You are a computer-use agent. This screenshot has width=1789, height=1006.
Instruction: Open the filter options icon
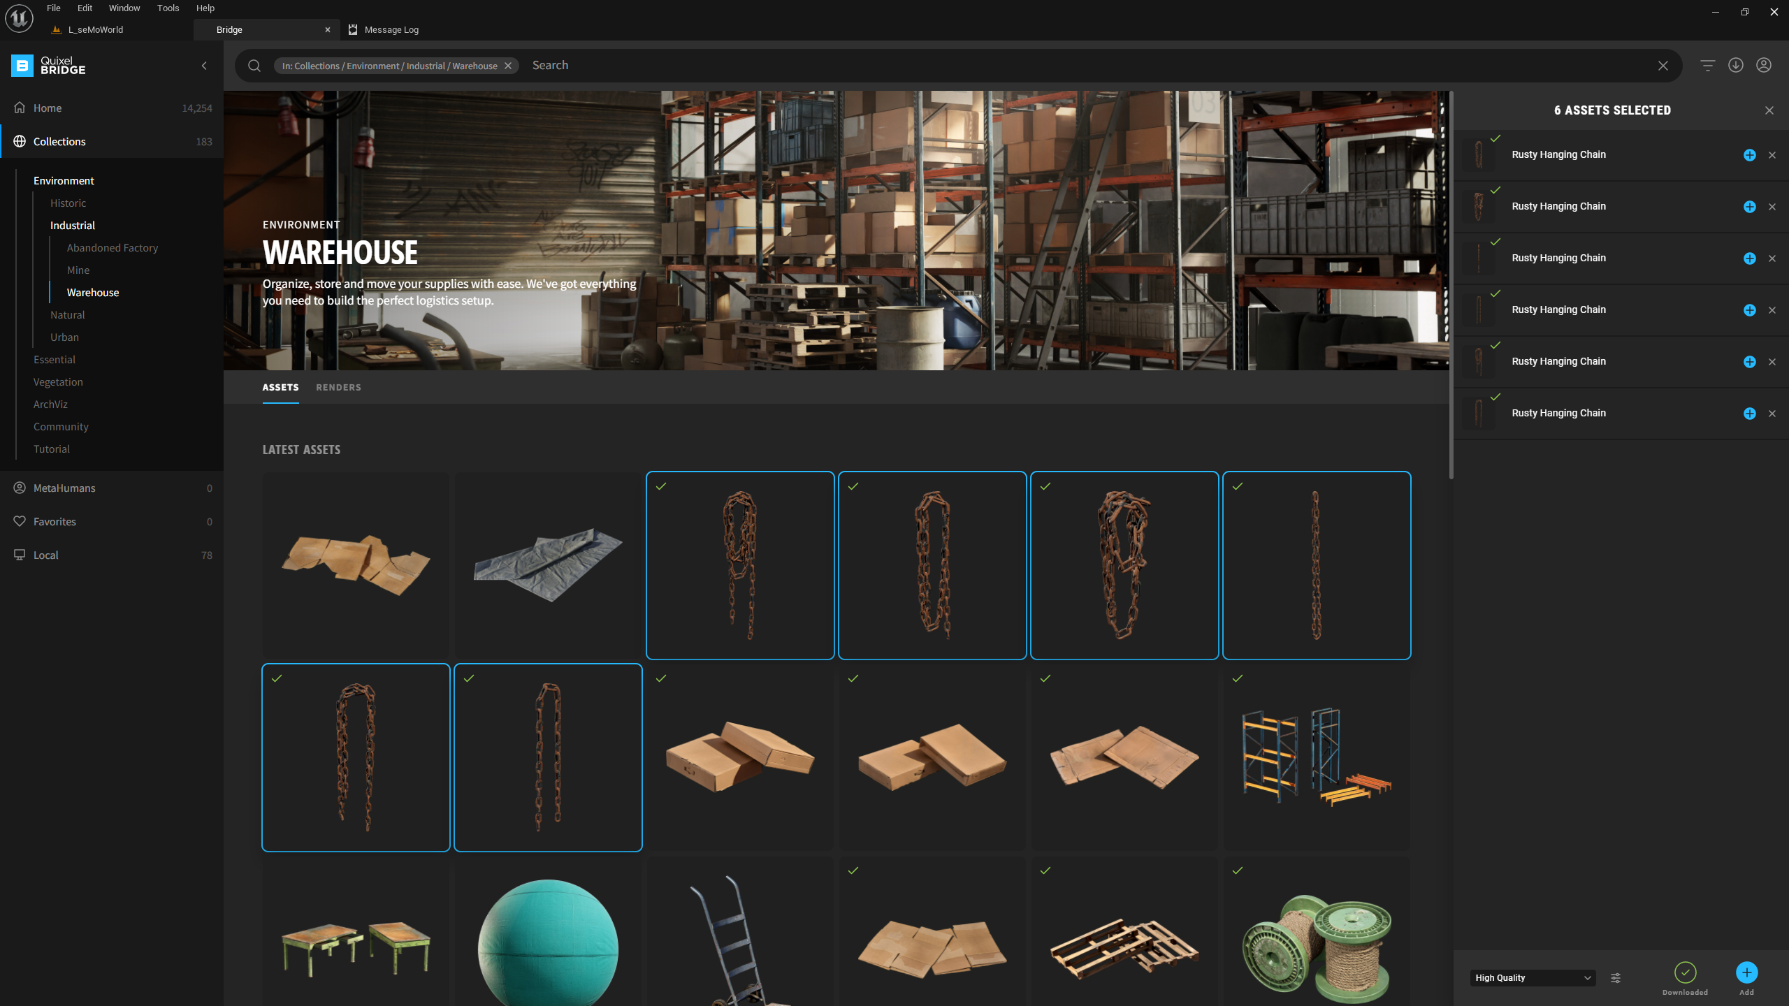[x=1707, y=66]
